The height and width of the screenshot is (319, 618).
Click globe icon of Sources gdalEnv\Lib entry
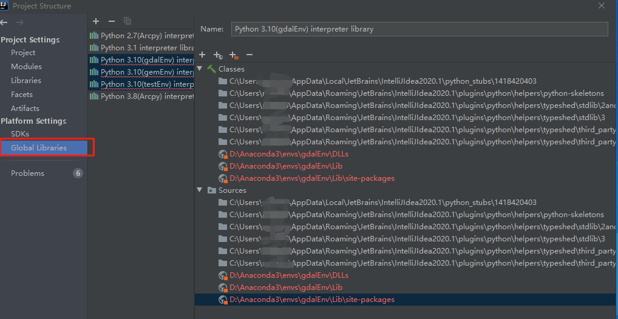223,287
